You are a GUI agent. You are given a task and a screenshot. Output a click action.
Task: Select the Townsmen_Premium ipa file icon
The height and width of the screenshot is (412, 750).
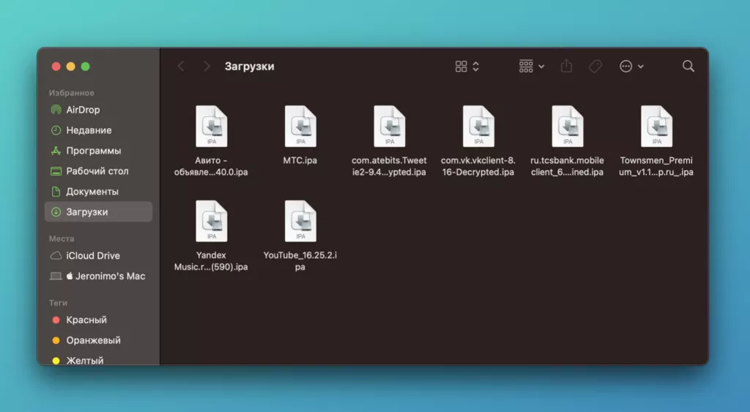point(656,127)
